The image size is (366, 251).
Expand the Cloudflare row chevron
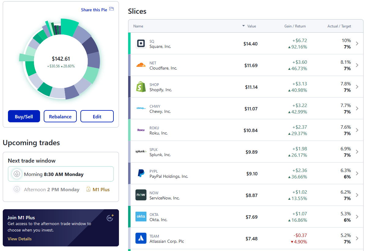point(357,65)
